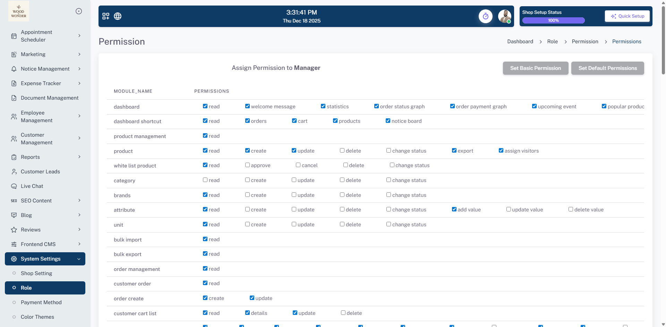666x327 pixels.
Task: Click the sidebar collapse circle icon
Action: (x=79, y=11)
